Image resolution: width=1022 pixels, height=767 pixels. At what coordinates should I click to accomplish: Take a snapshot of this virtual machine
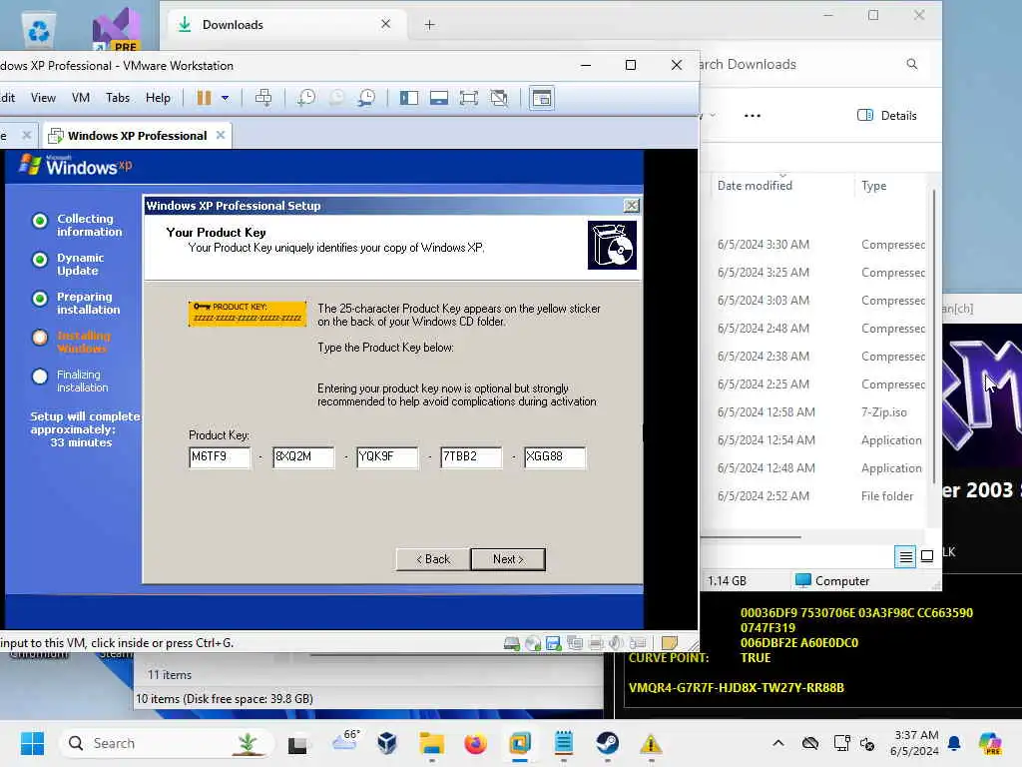[305, 98]
